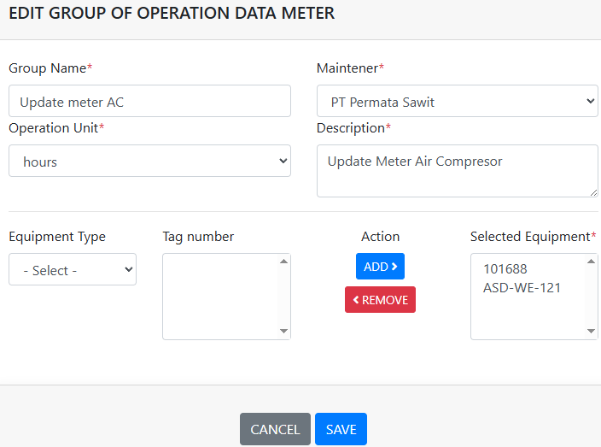Click the Group Name text field

(149, 101)
